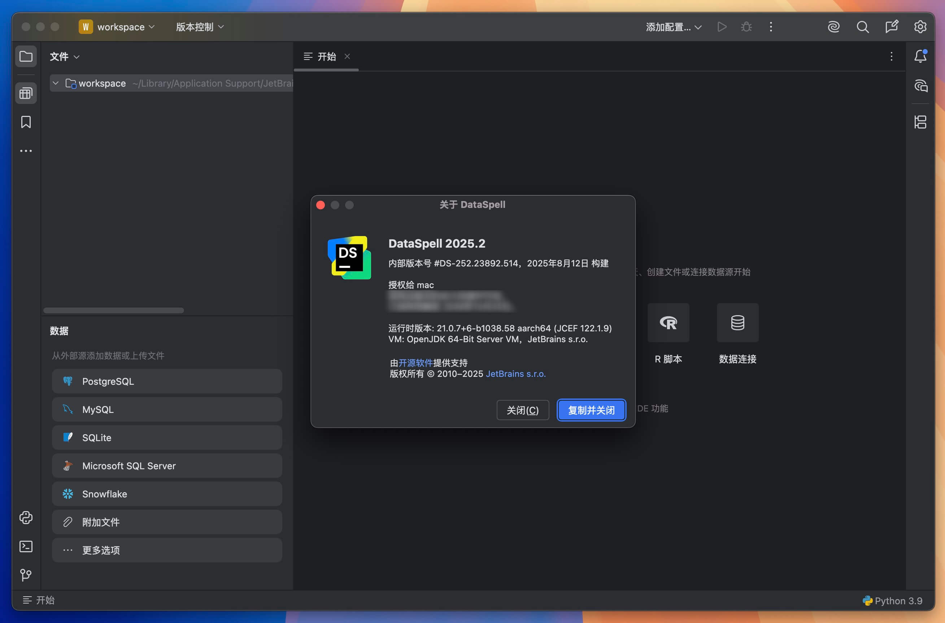
Task: Collapse the workspace folder tree node
Action: [x=56, y=83]
